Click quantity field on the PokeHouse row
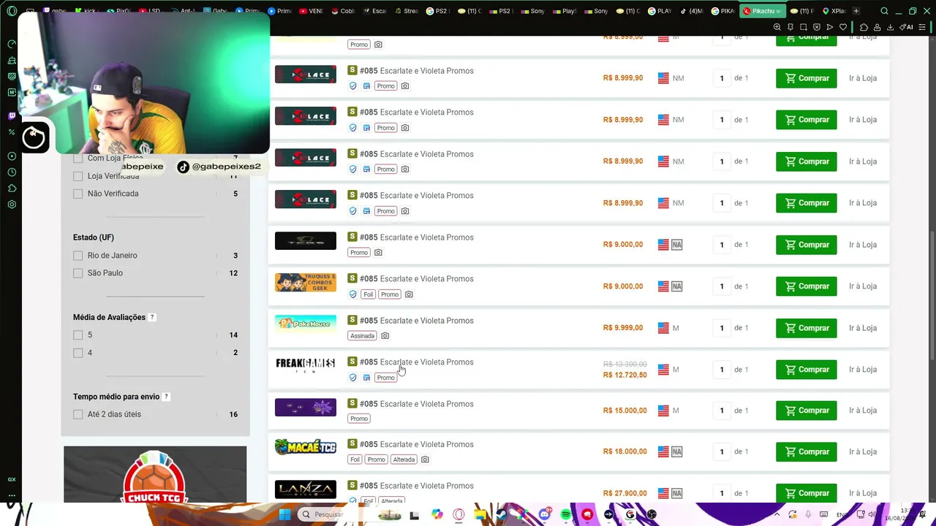936x526 pixels. pos(722,328)
